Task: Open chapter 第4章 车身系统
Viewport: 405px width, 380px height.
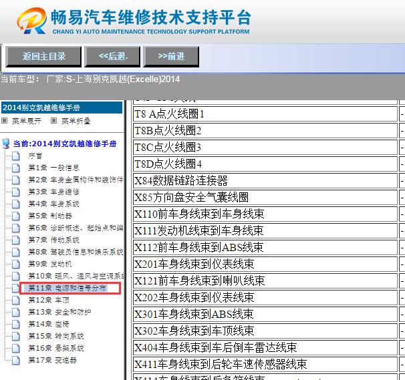Action: pos(53,204)
